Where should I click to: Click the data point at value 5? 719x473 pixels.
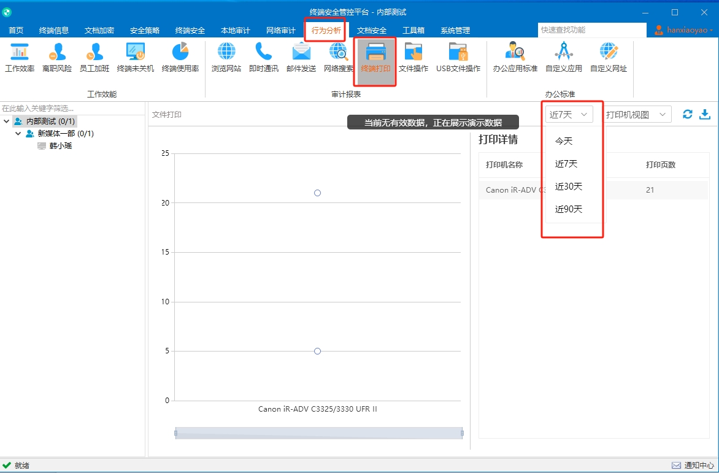pyautogui.click(x=317, y=351)
